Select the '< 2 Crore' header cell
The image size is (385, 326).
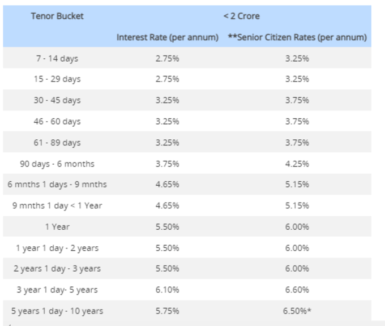241,16
